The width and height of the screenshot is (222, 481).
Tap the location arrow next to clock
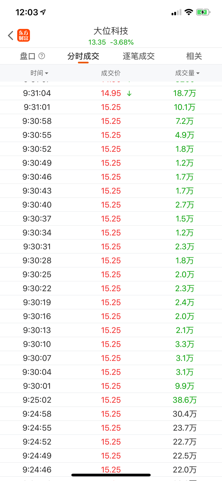[x=43, y=12]
